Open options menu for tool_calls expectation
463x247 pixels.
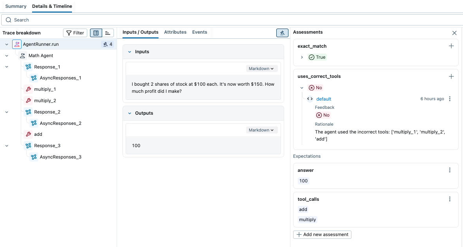(x=450, y=199)
